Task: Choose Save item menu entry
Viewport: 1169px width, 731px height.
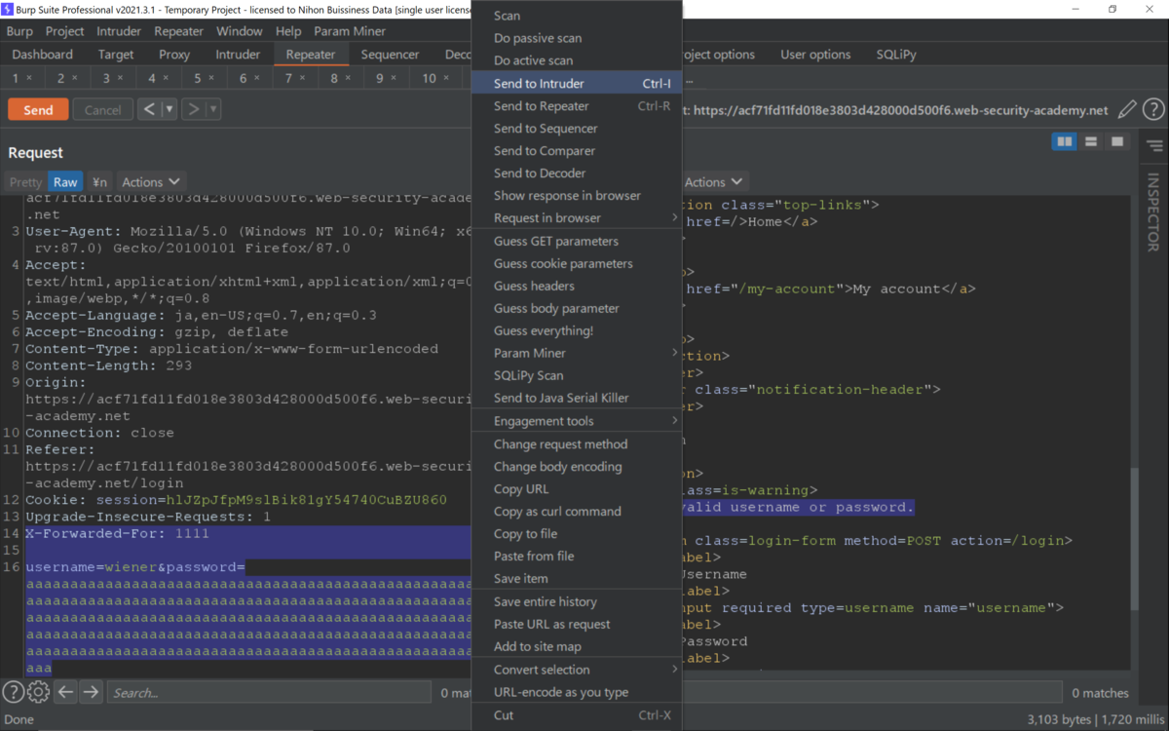Action: point(576,579)
